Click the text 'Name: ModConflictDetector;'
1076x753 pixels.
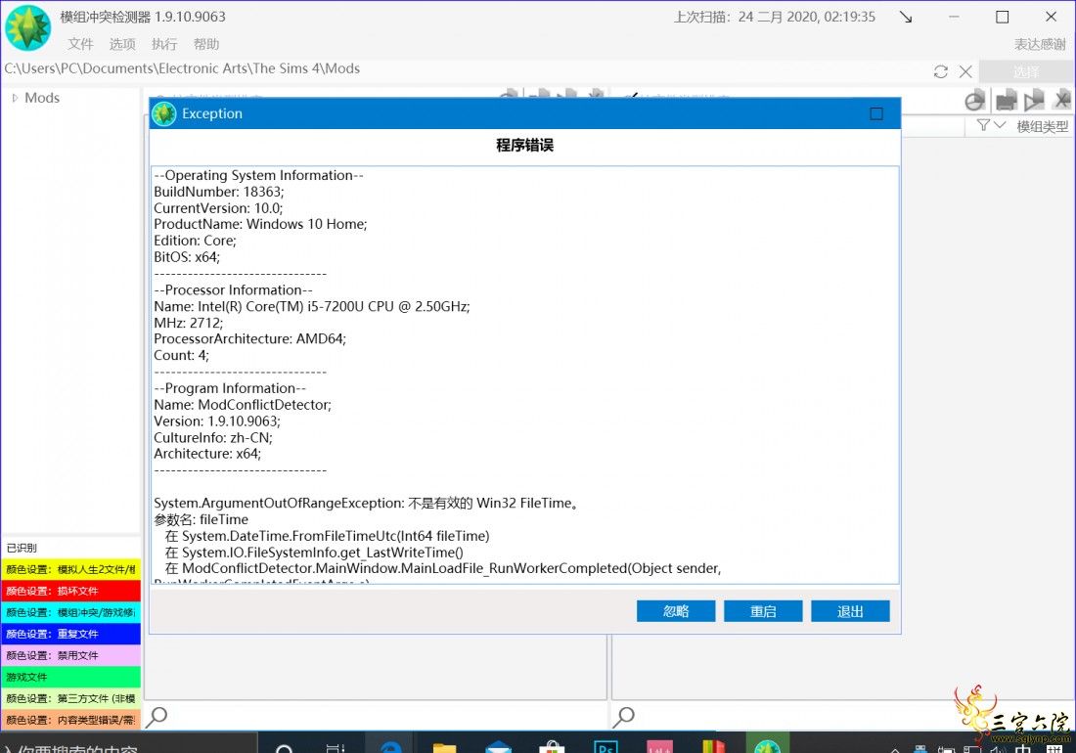click(x=243, y=405)
